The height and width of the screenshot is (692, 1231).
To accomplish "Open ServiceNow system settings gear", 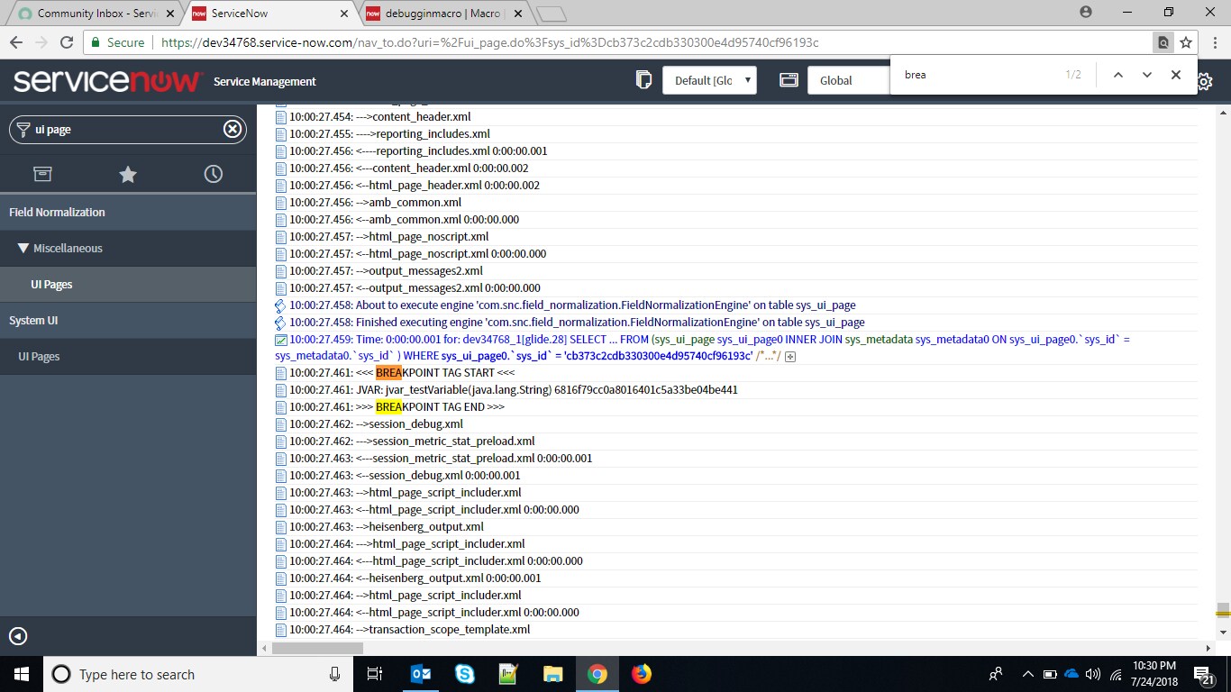I will (1205, 80).
